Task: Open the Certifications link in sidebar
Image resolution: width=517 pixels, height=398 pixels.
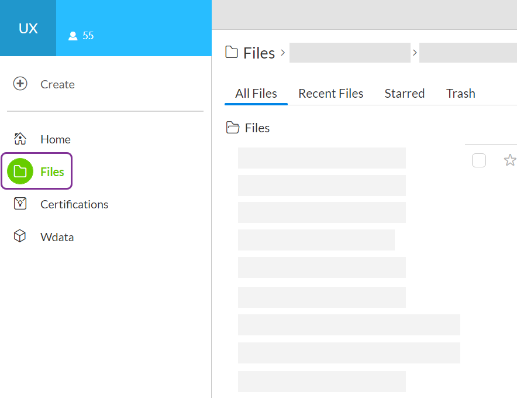Action: pyautogui.click(x=74, y=204)
